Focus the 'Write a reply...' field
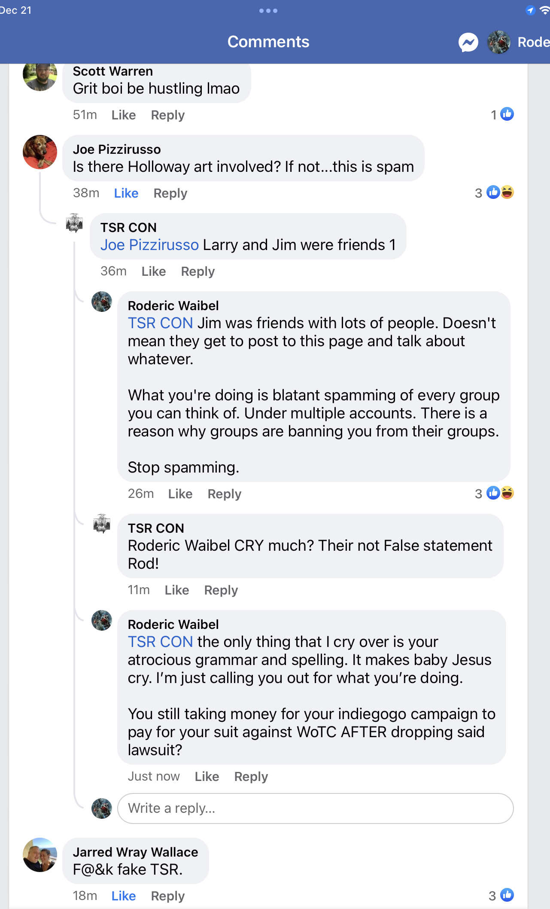This screenshot has height=909, width=550. [x=315, y=808]
